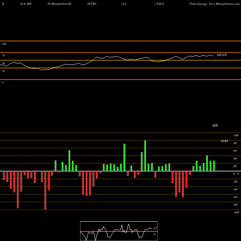Image resolution: width=241 pixels, height=241 pixels.
Task: Click the RSI axis label 50
Action: 3,63
